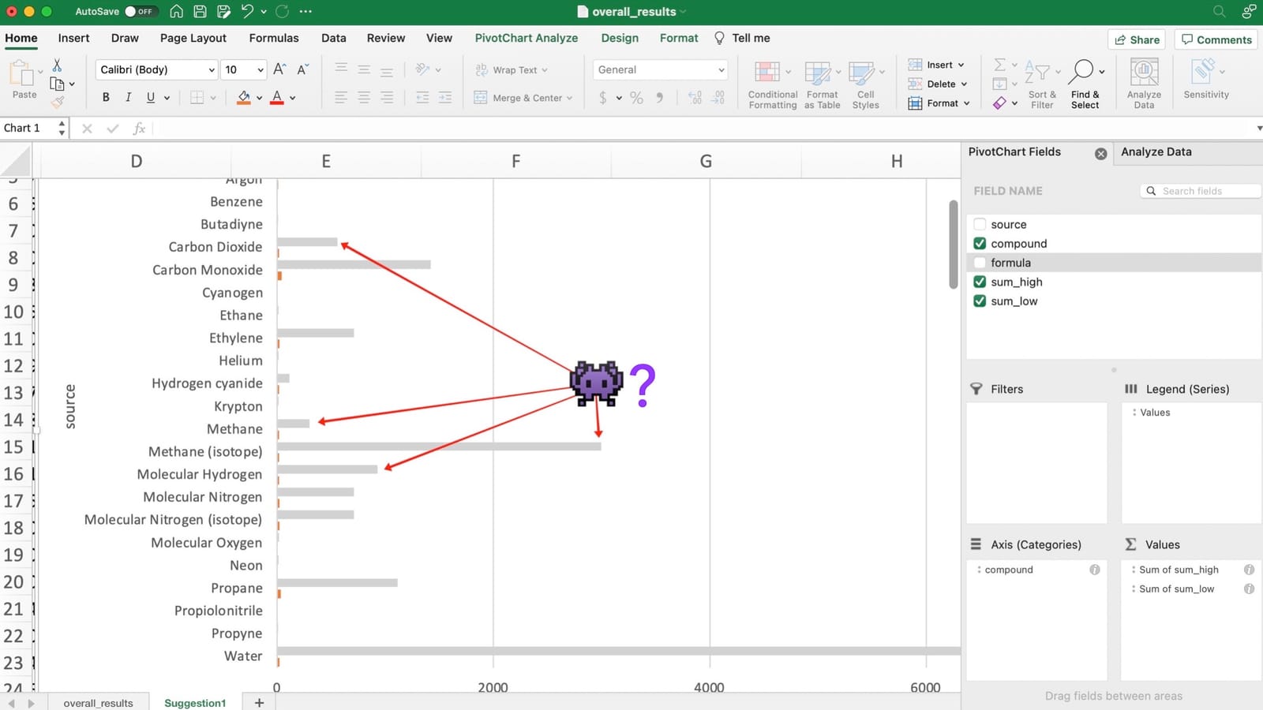Open the Calibri font name dropdown
The image size is (1263, 710).
[156, 69]
